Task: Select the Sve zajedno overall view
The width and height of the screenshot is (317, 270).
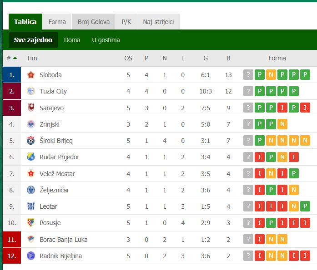Action: click(33, 40)
